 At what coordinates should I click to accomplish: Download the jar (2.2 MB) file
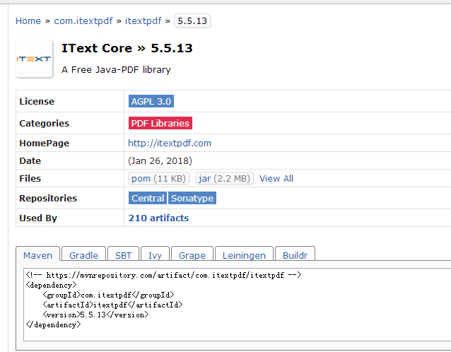(x=224, y=178)
